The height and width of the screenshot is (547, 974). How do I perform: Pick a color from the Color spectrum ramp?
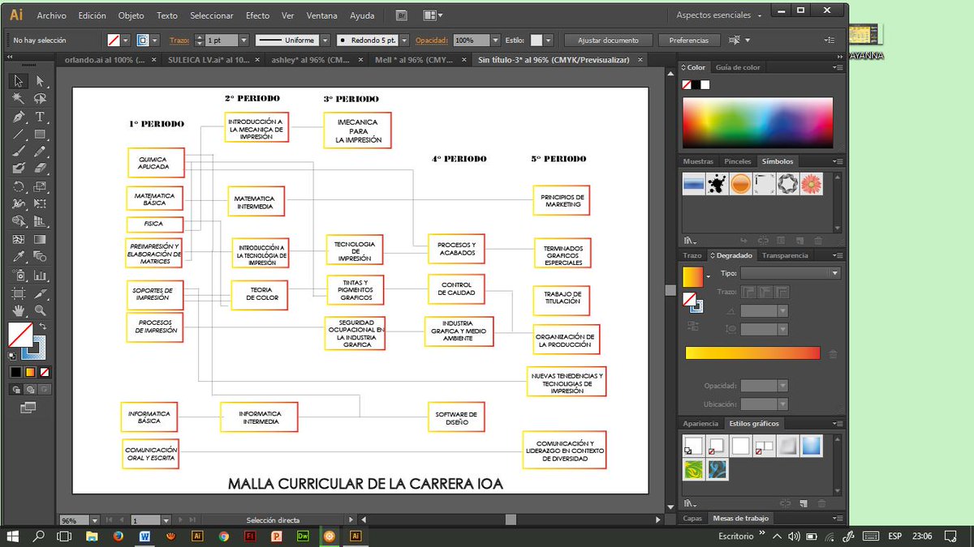click(x=757, y=122)
